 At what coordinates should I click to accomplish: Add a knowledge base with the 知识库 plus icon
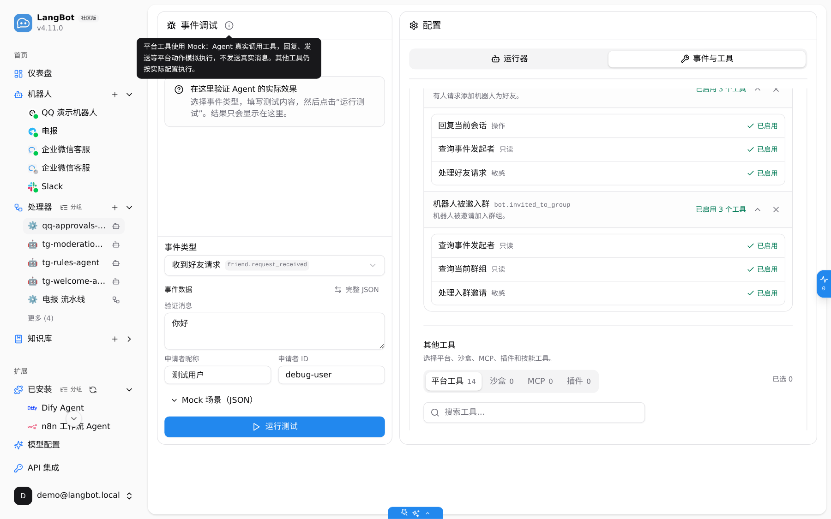pyautogui.click(x=115, y=339)
